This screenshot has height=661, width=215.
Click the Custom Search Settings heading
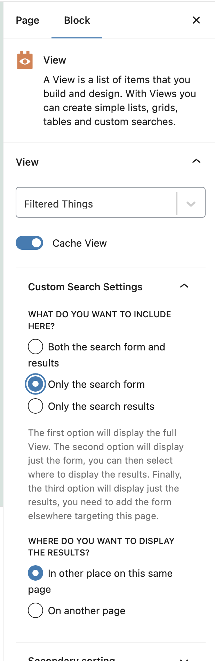coord(85,287)
